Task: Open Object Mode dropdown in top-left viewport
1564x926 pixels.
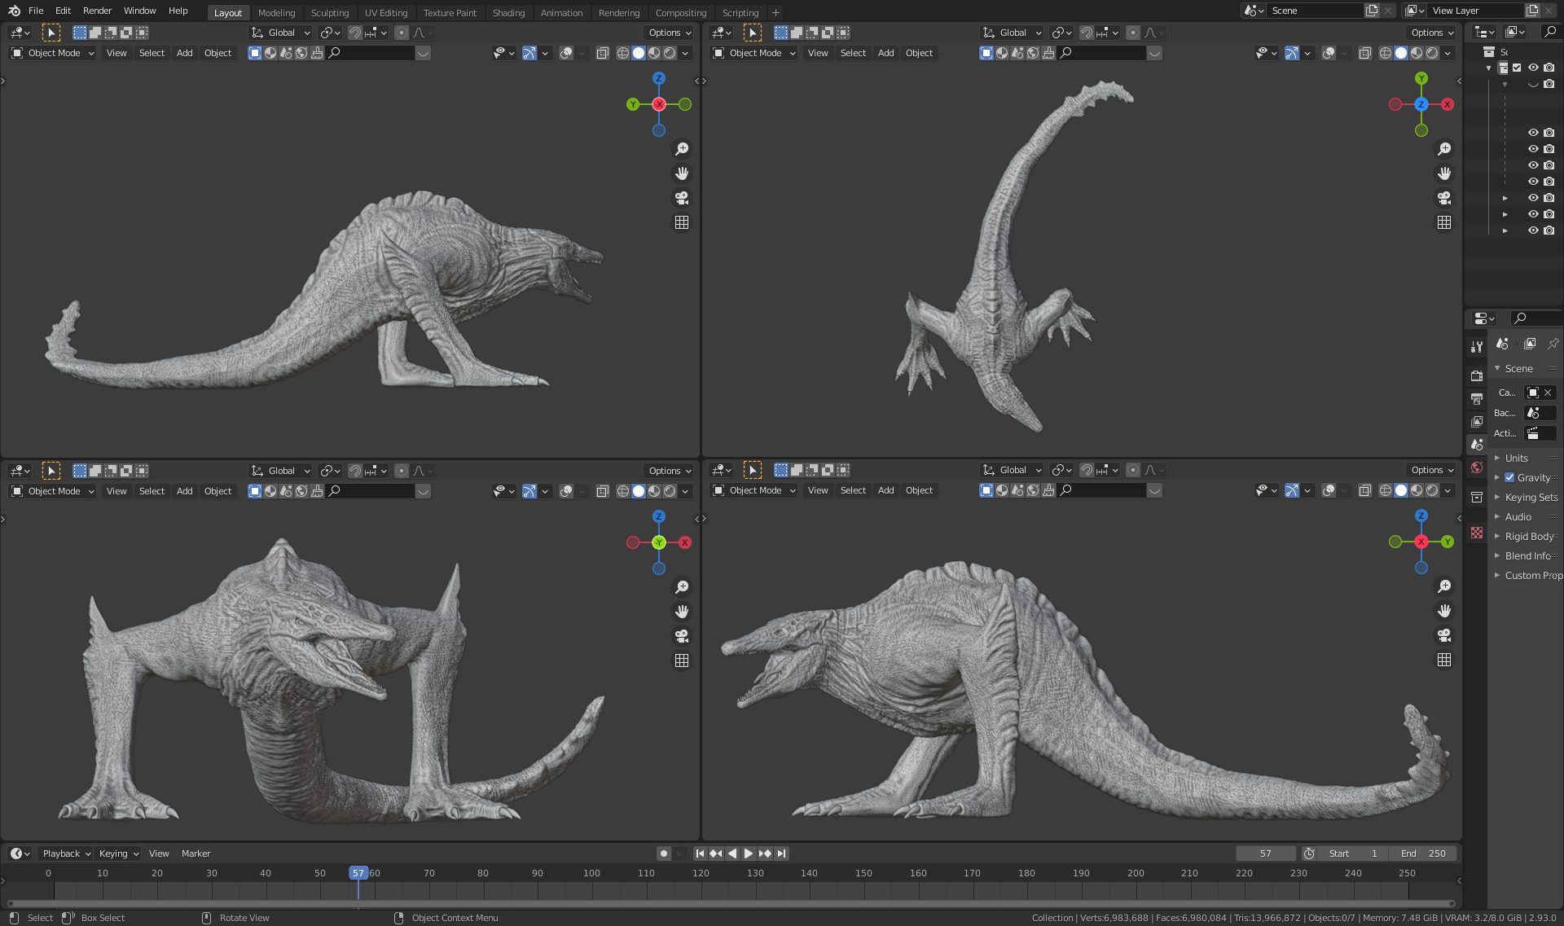Action: pyautogui.click(x=54, y=53)
